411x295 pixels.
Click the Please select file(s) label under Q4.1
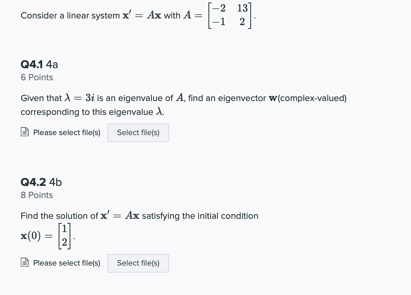click(66, 132)
